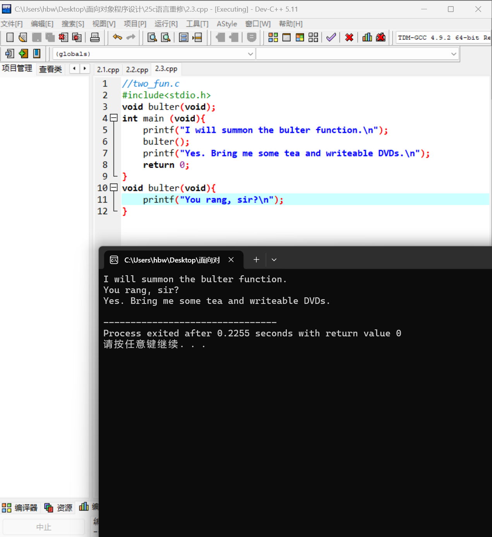Open the AStyle menu
This screenshot has width=492, height=537.
coord(227,24)
